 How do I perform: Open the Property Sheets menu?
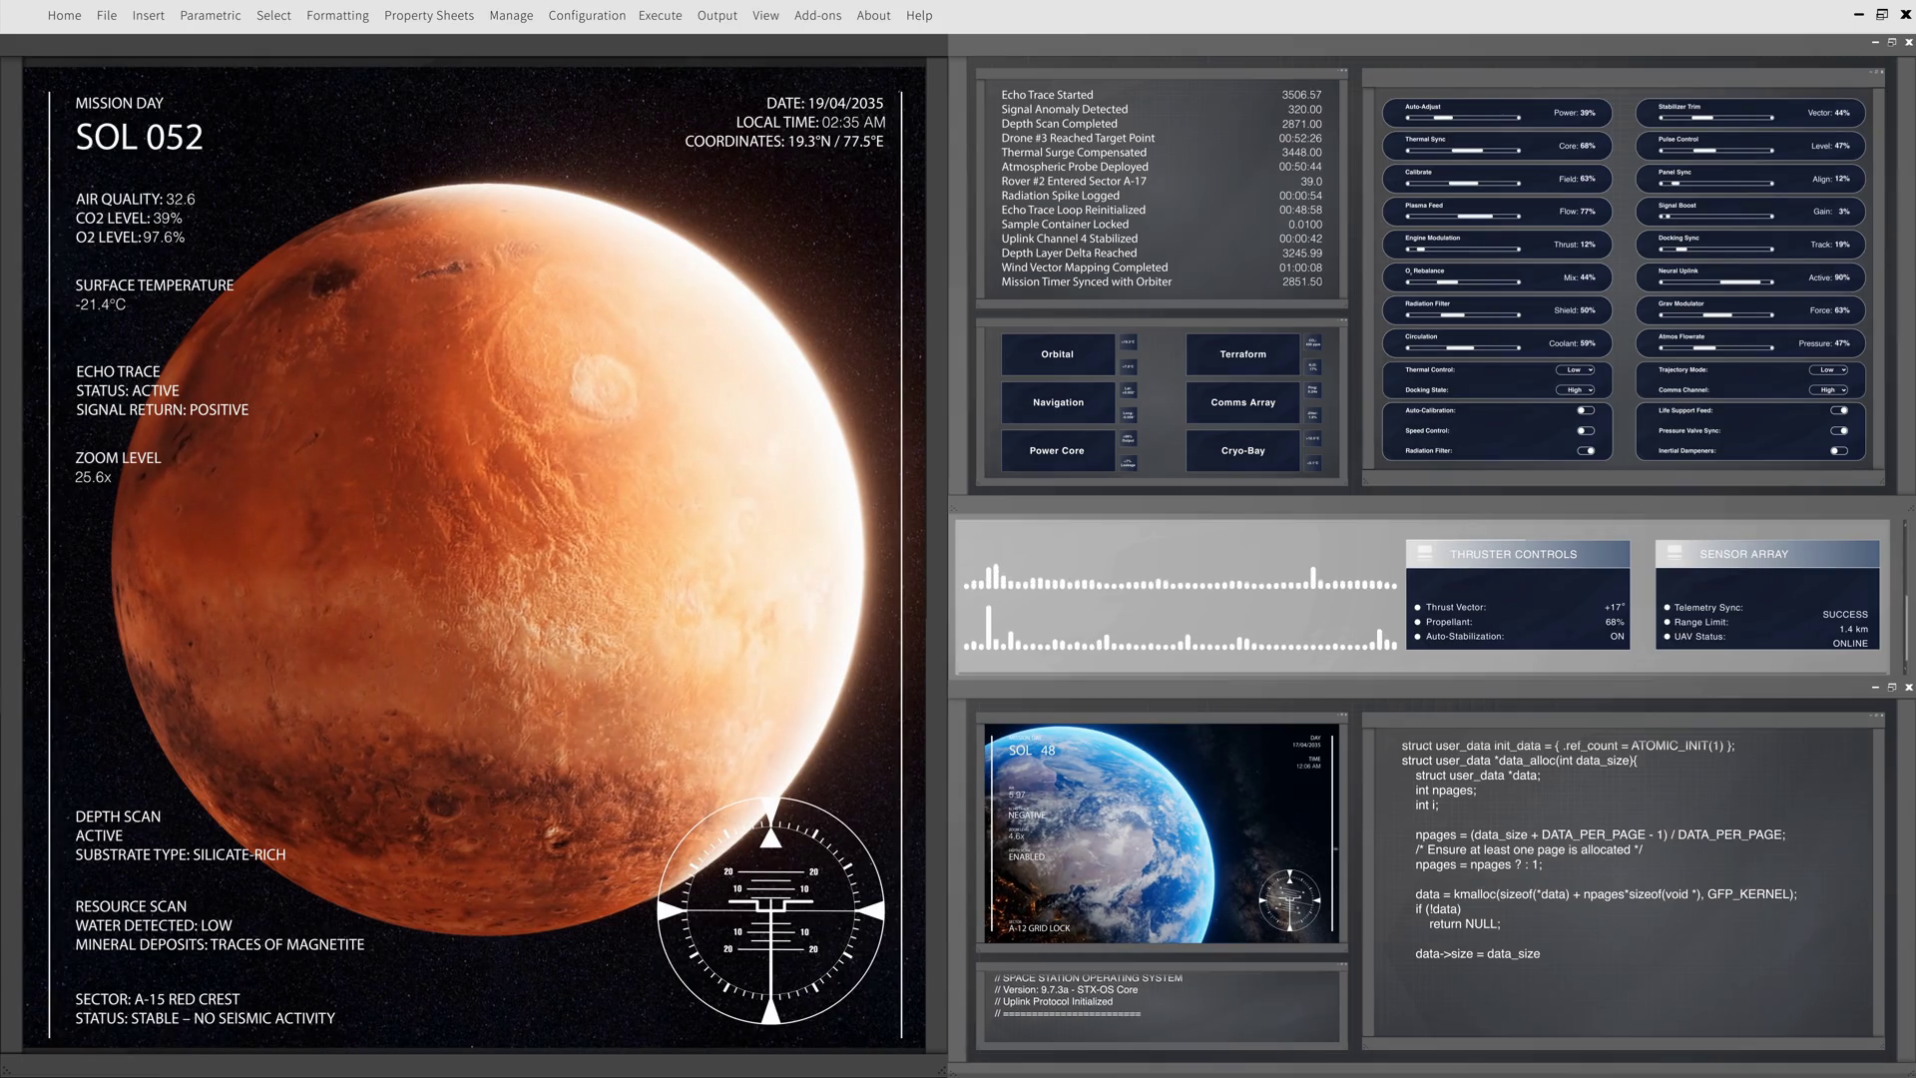pyautogui.click(x=428, y=15)
